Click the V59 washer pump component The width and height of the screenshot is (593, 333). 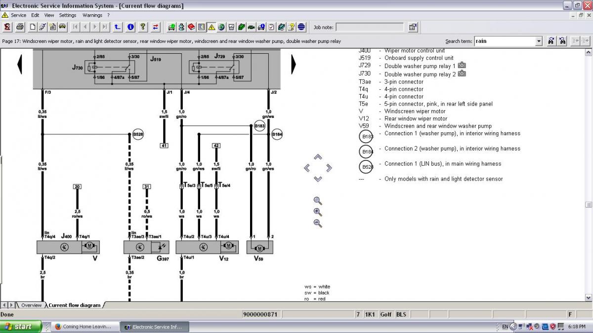pyautogui.click(x=259, y=247)
